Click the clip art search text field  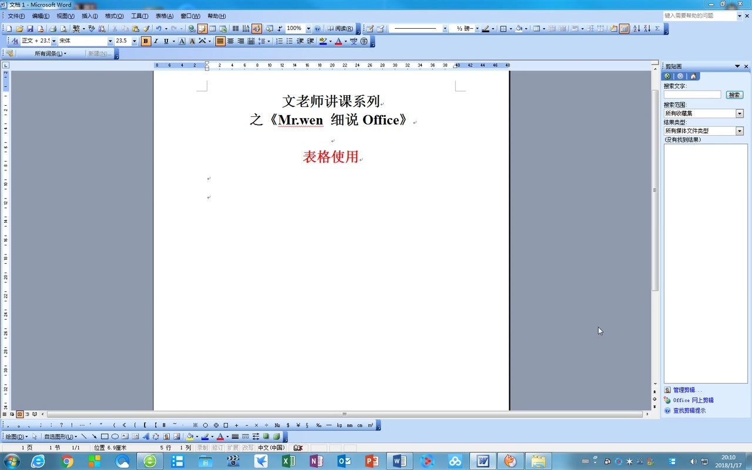click(x=692, y=95)
